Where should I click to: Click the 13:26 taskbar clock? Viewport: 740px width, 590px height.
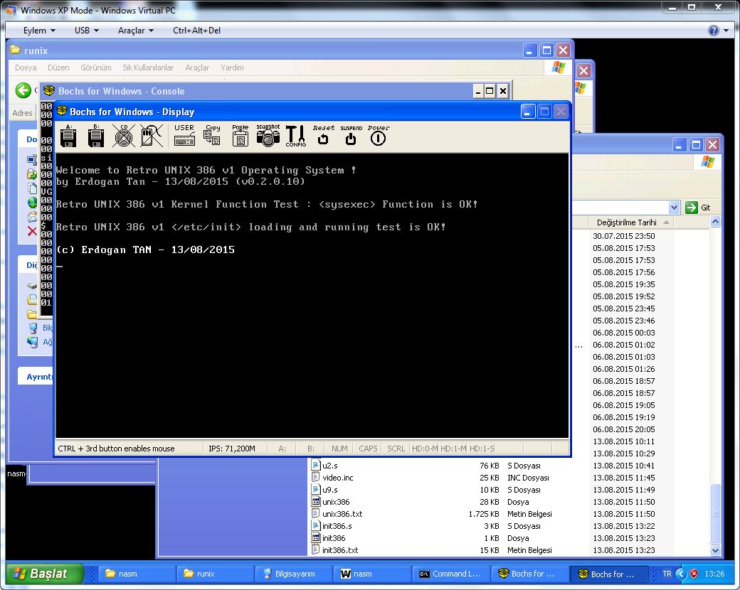(x=714, y=574)
